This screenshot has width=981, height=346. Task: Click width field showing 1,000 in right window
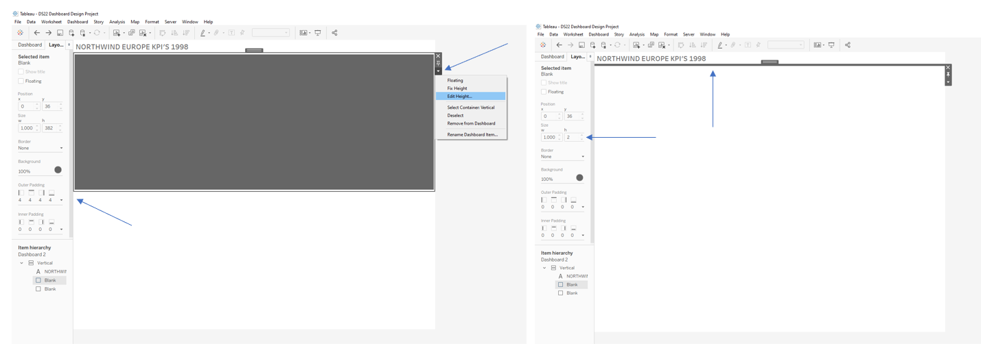pyautogui.click(x=551, y=137)
